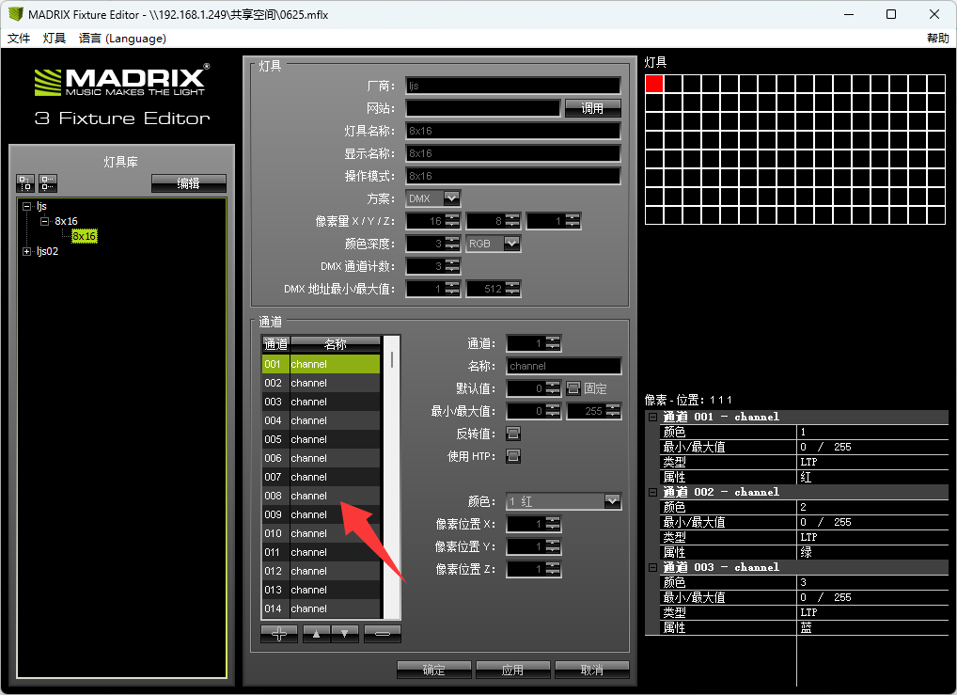Adjust the DMX 通道计数 stepper
The width and height of the screenshot is (957, 695).
point(452,265)
